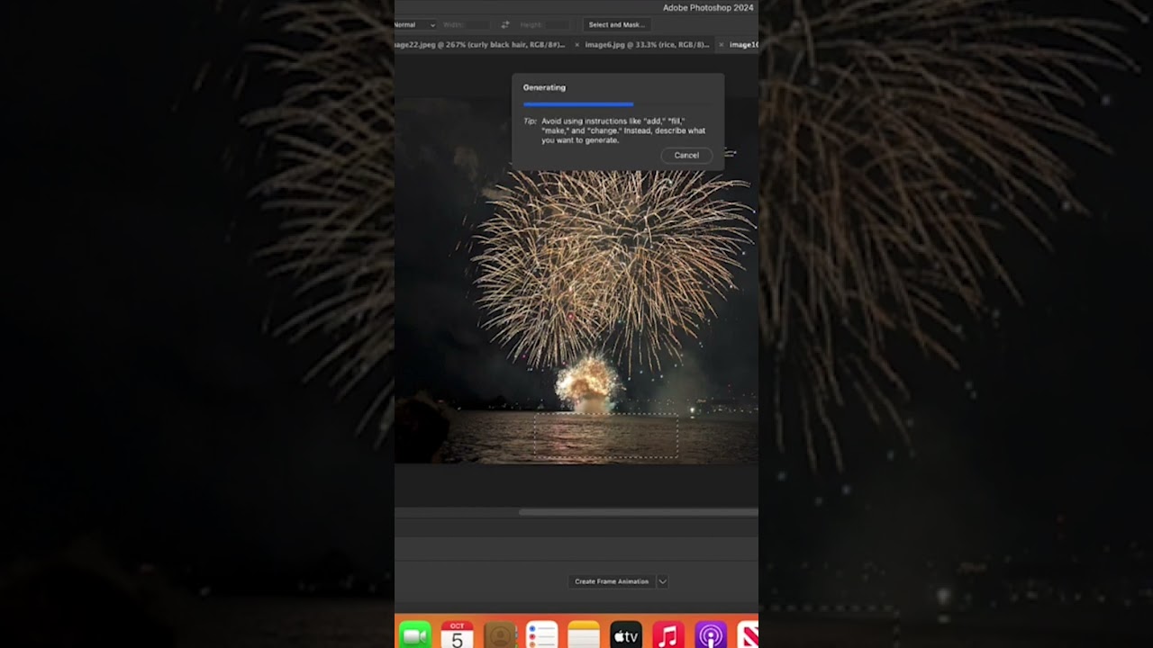1153x648 pixels.
Task: Click the generating progress bar
Action: pyautogui.click(x=617, y=104)
